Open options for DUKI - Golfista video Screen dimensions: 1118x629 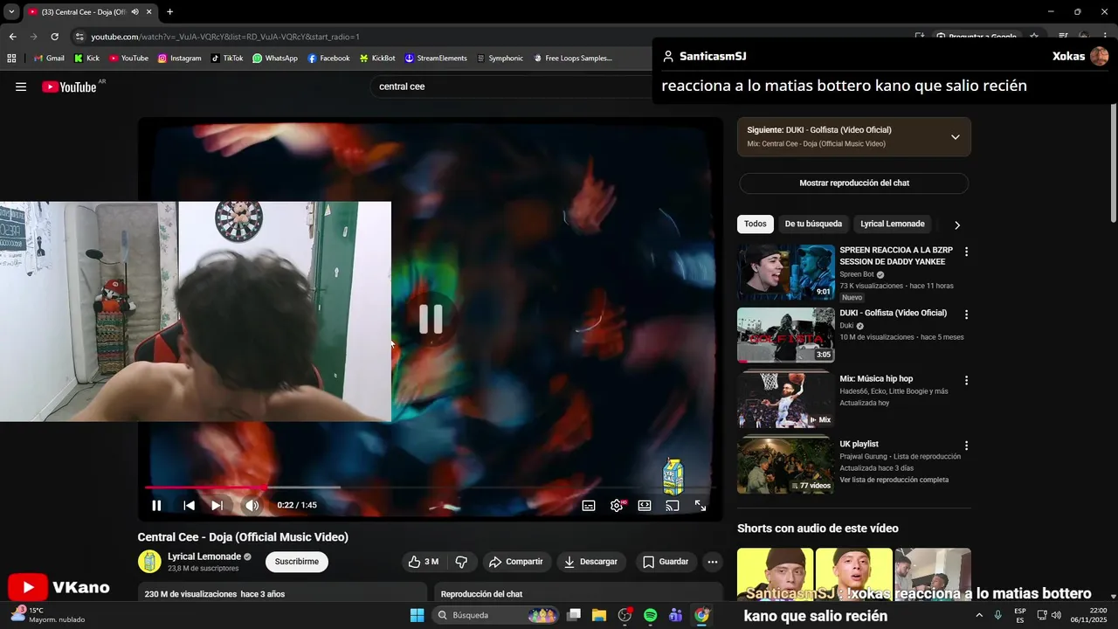(966, 314)
